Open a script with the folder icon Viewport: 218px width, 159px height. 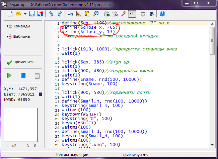coord(18,14)
